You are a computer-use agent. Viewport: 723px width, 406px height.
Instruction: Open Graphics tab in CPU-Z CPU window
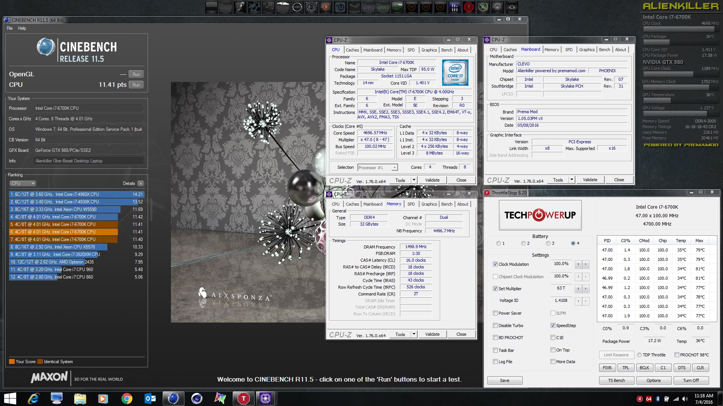coord(429,50)
